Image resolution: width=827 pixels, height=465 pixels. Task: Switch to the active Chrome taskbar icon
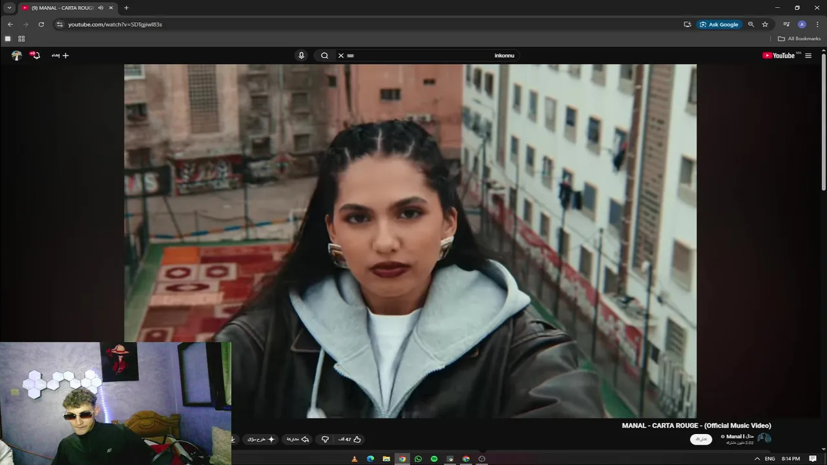tap(402, 459)
